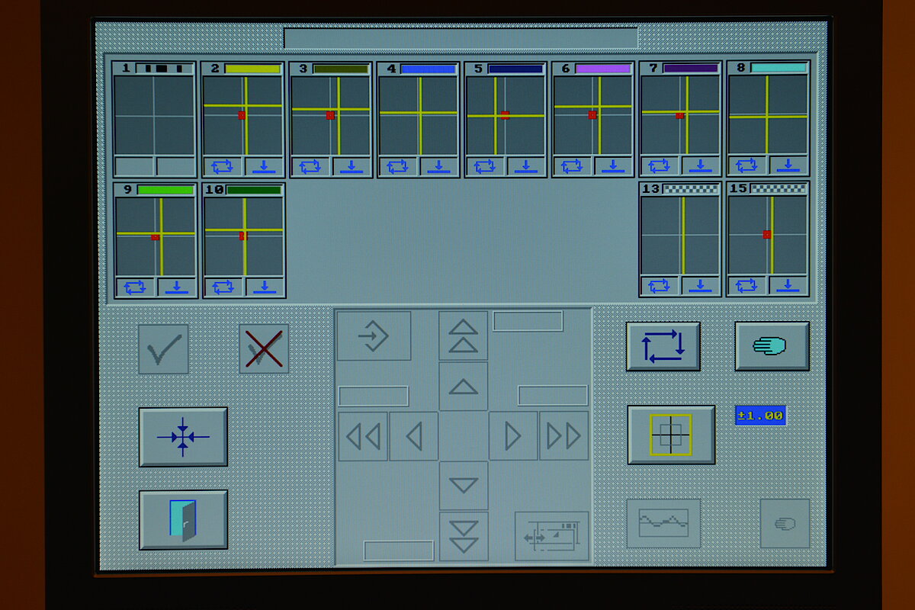Click the download arrow button under unit 13

(x=701, y=286)
